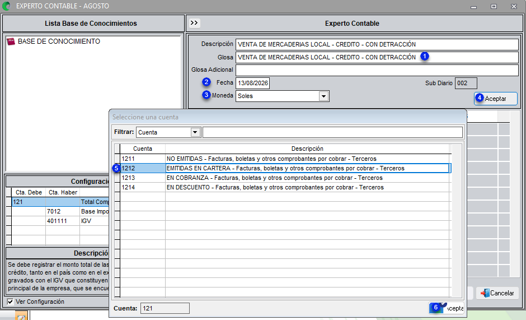Click the 121 cell under Cta. Debe

[x=29, y=202]
